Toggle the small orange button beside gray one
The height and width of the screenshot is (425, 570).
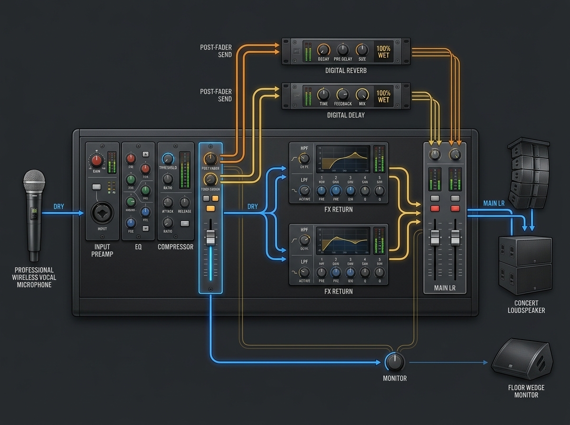[x=215, y=198]
